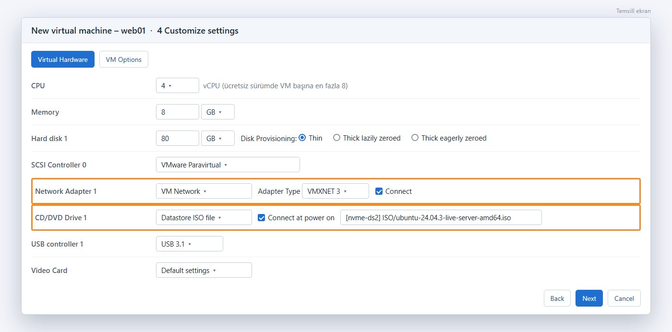The height and width of the screenshot is (332, 672).
Task: Open the Hard disk unit GB dropdown
Action: point(218,138)
